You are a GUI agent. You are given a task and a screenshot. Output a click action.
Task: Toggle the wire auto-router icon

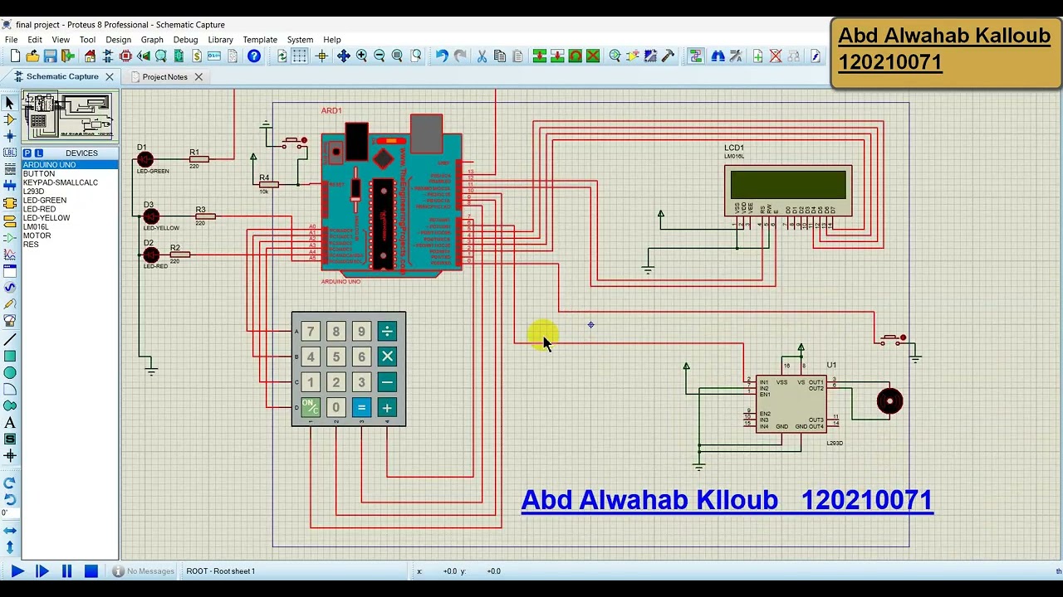click(695, 56)
